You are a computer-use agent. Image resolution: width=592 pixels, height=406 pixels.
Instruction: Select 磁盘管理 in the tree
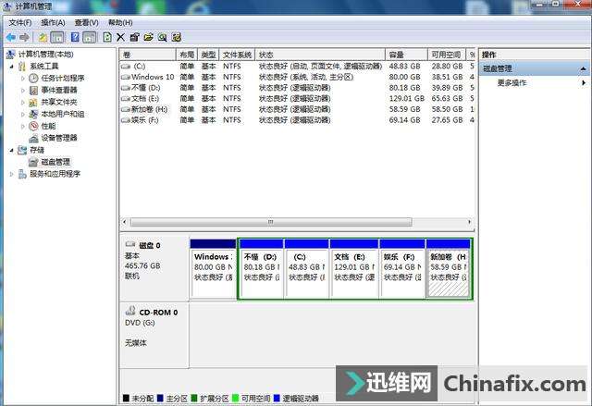(55, 162)
